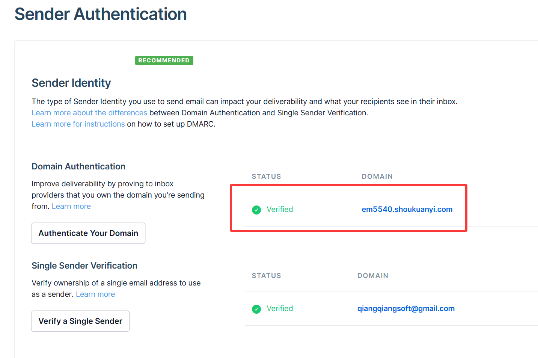
Task: Follow the 'Learn more for instructions' DMARC link
Action: pyautogui.click(x=78, y=124)
